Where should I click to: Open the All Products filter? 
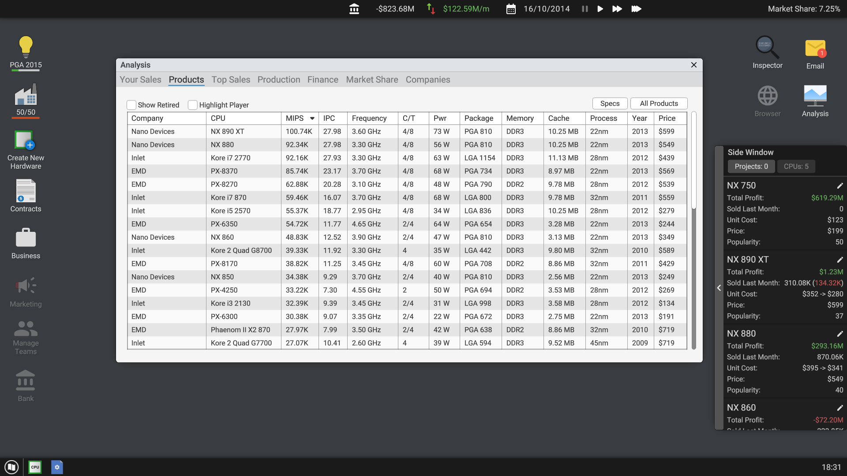click(659, 103)
